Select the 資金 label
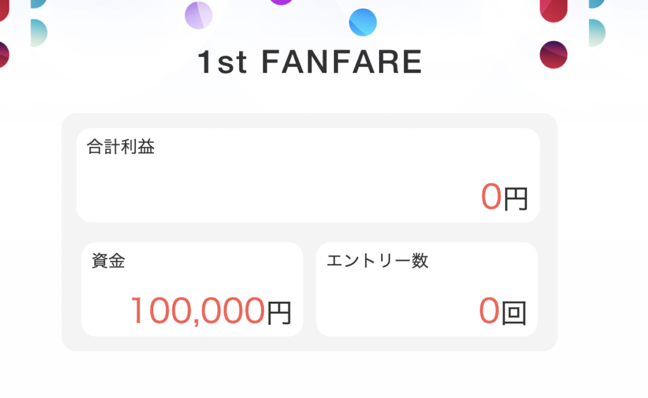The width and height of the screenshot is (648, 398). click(x=108, y=261)
